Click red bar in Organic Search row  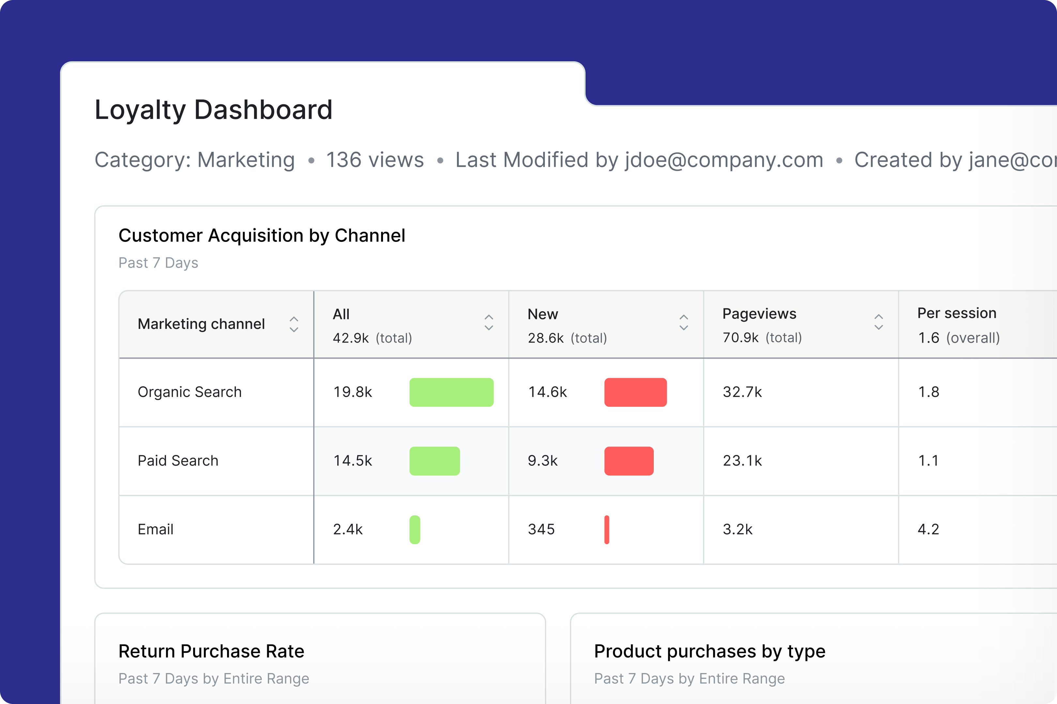[635, 392]
